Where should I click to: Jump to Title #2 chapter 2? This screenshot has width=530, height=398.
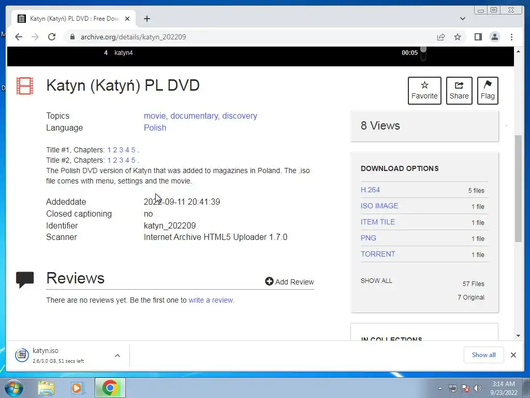click(115, 160)
